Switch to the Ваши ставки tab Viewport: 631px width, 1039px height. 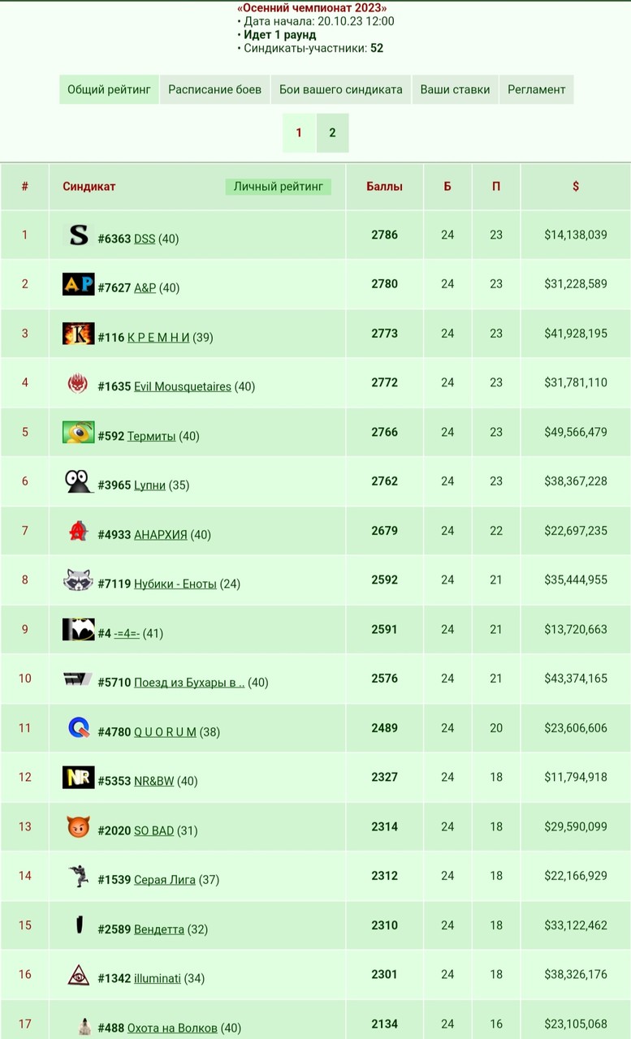pos(455,89)
